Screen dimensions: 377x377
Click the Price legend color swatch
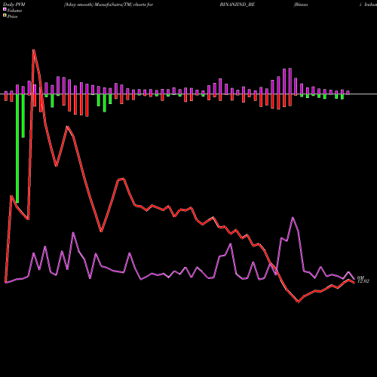coord(5,16)
